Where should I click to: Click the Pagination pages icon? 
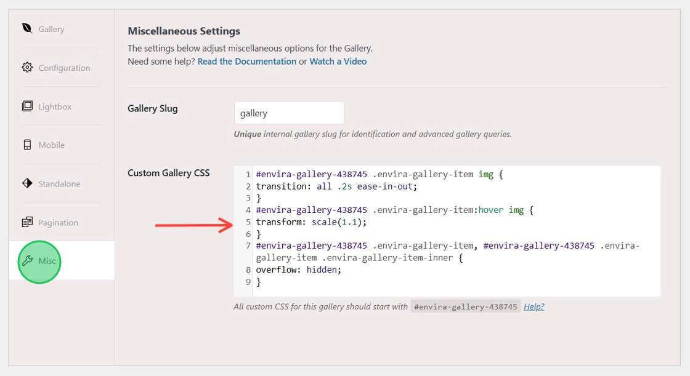point(27,222)
